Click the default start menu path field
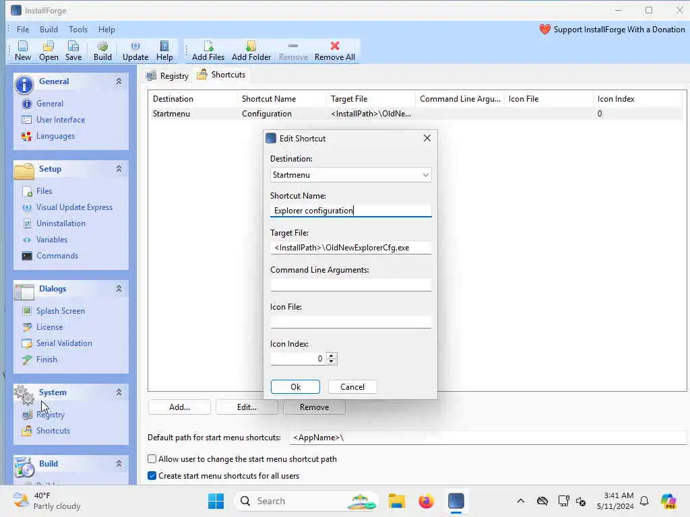The height and width of the screenshot is (517, 690). 488,438
